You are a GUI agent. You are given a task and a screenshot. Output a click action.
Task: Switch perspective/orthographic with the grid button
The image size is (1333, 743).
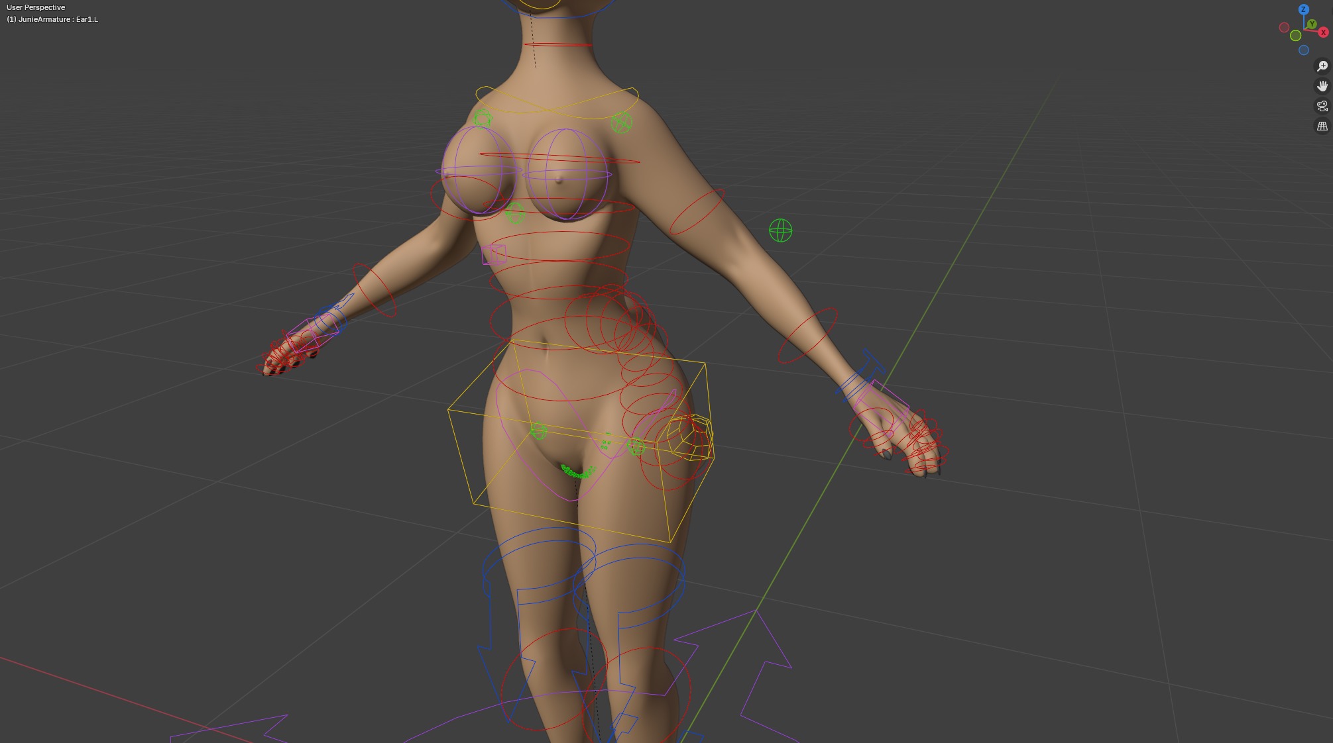1322,126
